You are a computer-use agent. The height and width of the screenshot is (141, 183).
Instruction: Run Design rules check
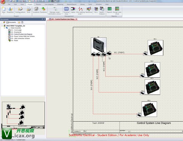point(117,10)
